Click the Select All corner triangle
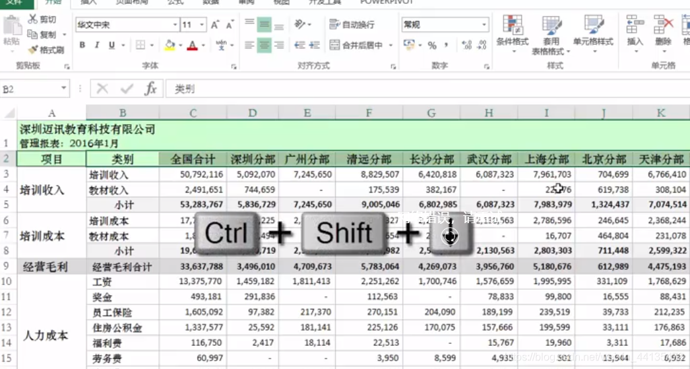 click(x=9, y=113)
